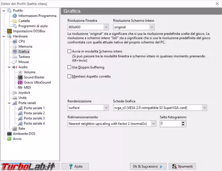Click the Gravis UltraSound GUS icon
Image resolution: width=222 pixels, height=171 pixels.
pos(20,82)
